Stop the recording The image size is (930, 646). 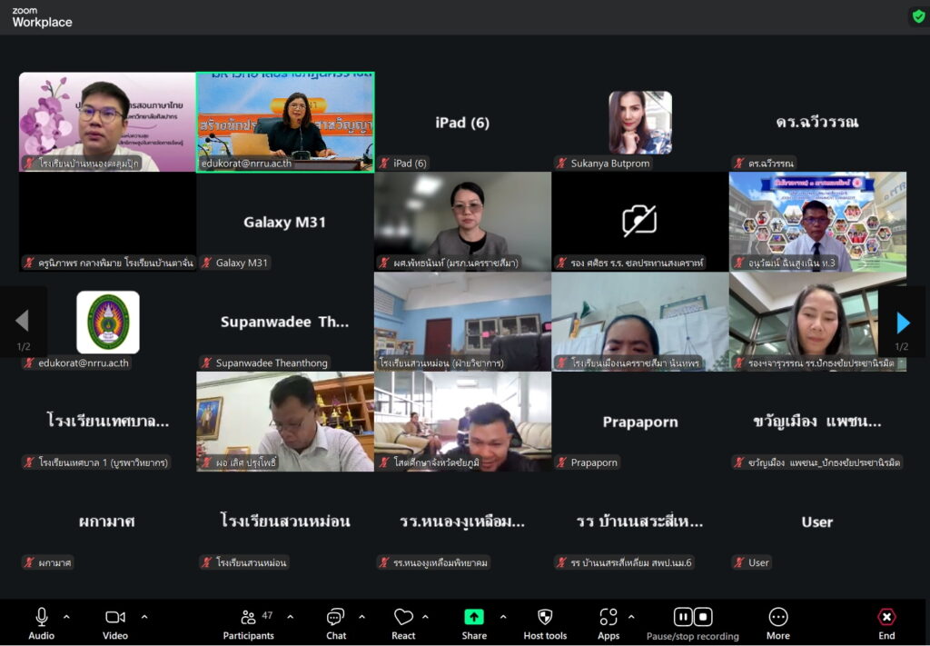(704, 617)
